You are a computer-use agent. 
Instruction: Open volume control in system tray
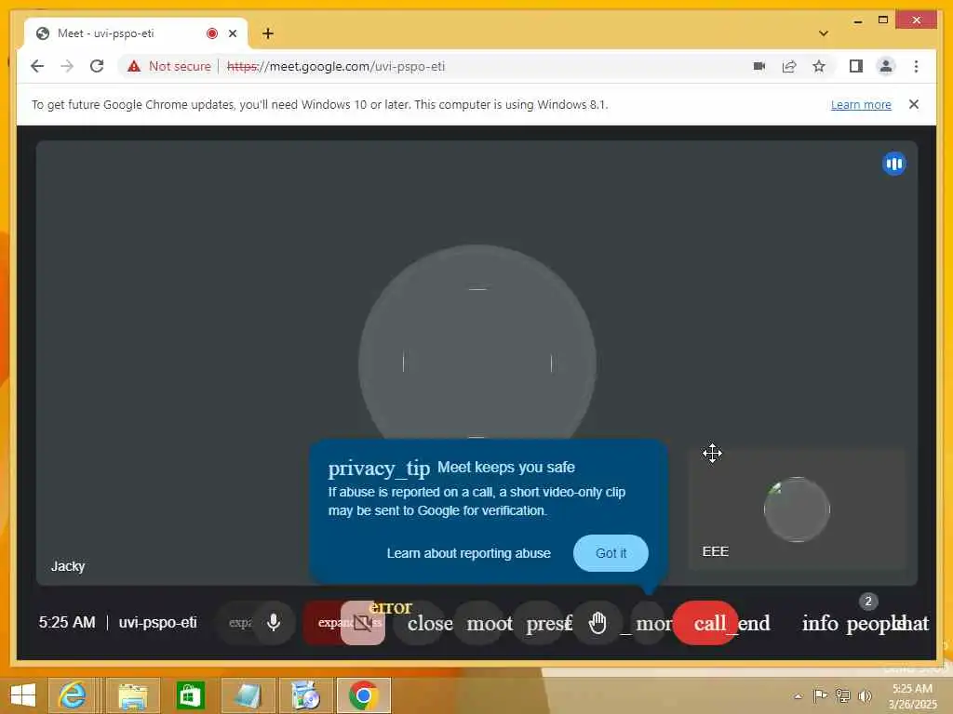[865, 695]
